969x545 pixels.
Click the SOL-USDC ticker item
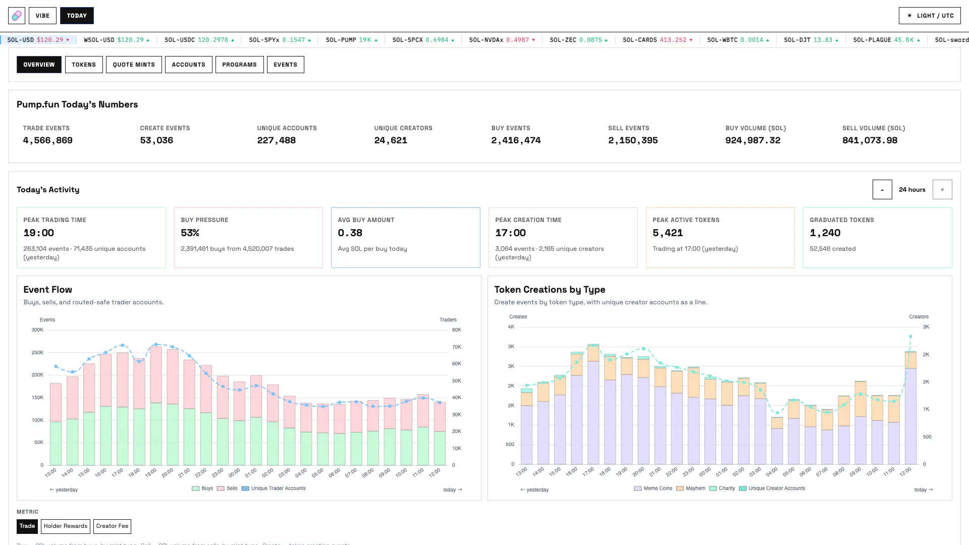point(199,40)
